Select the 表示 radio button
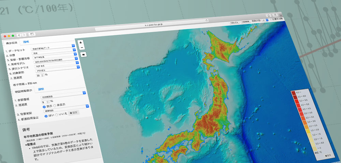Viewport: 341px width, 163px height. point(44,107)
